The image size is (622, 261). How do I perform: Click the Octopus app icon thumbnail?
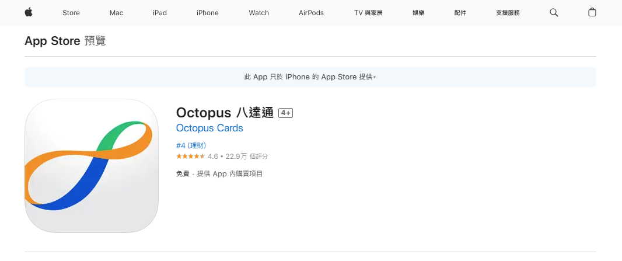click(x=92, y=166)
